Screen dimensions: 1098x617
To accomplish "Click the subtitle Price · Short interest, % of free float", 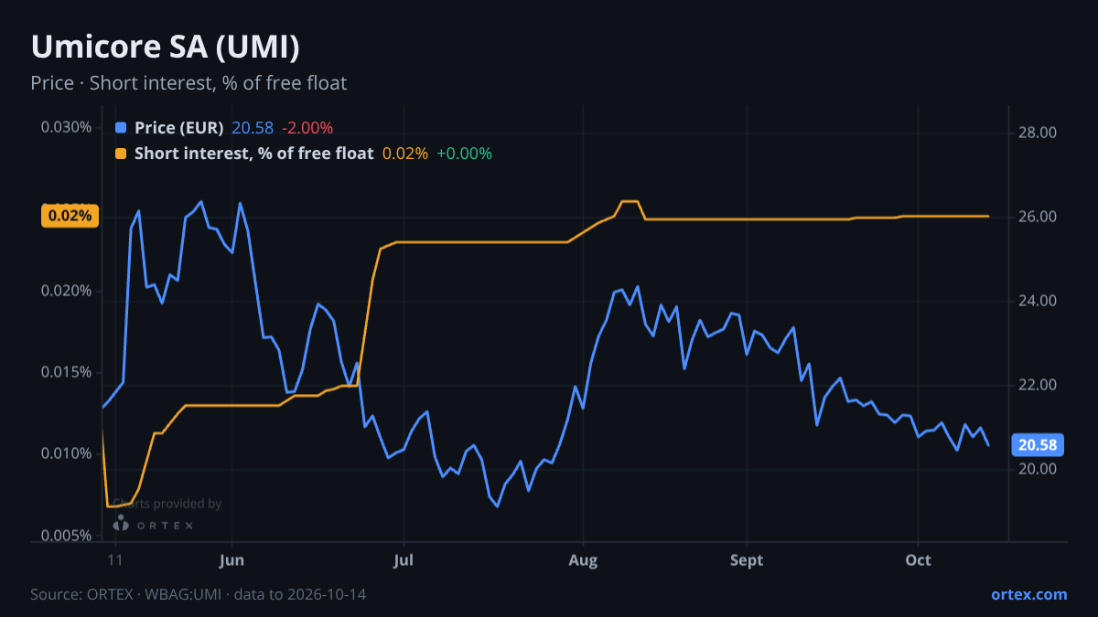I will (188, 83).
